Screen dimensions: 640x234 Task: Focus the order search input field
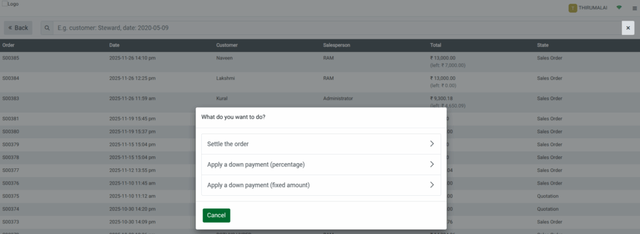pos(337,28)
